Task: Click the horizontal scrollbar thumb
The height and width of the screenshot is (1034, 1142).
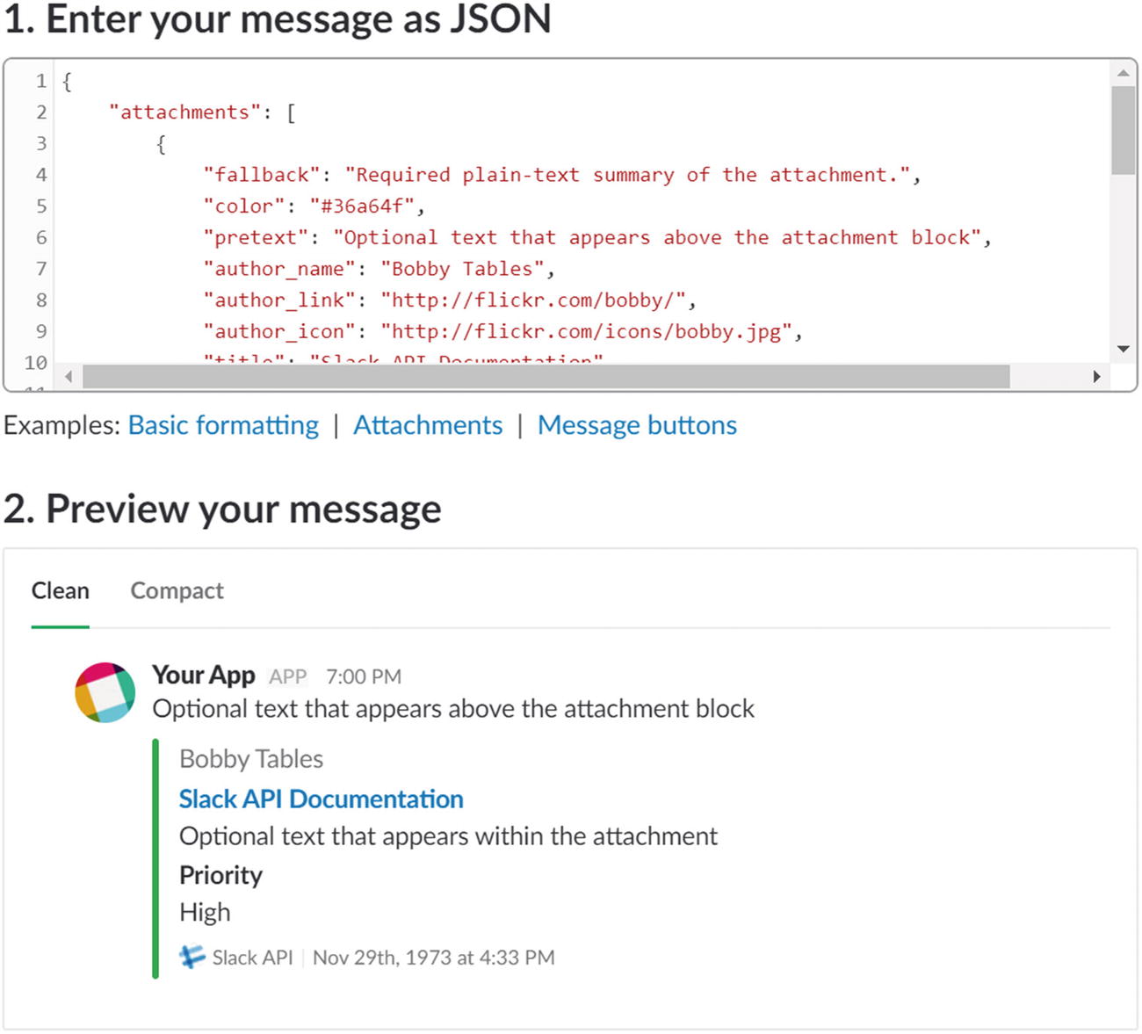Action: (x=545, y=377)
